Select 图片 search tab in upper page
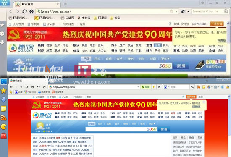Viewport: 231px width, 157px height. (97, 59)
